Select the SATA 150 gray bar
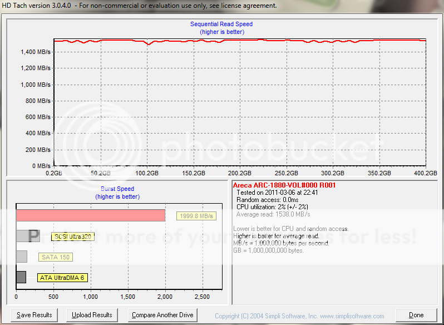The width and height of the screenshot is (444, 325). pos(22,257)
